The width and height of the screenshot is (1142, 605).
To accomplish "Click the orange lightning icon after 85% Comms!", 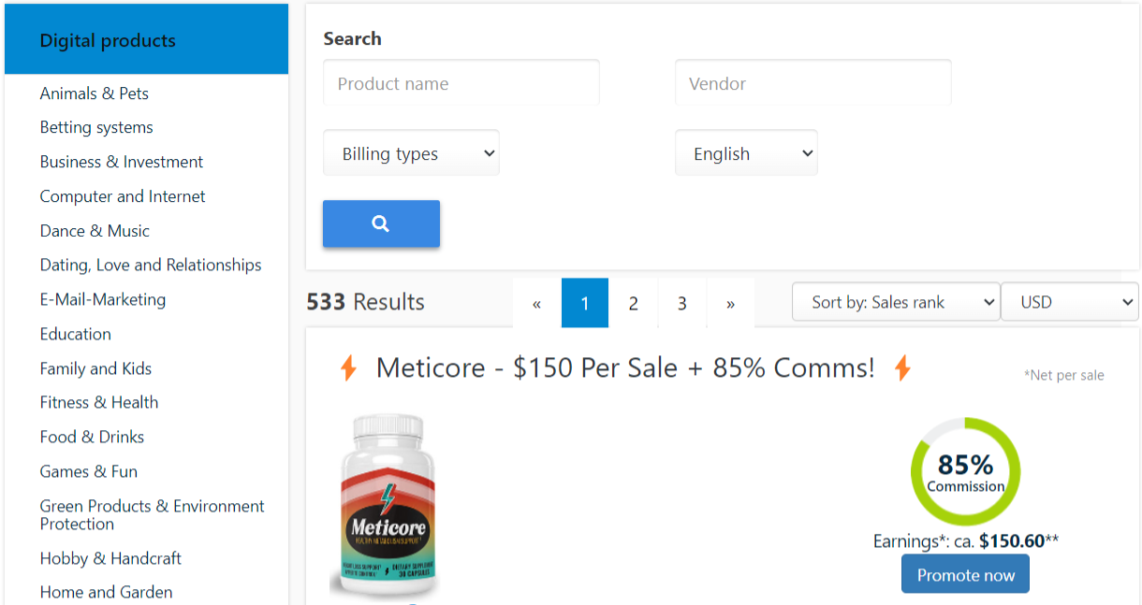I will [x=902, y=368].
